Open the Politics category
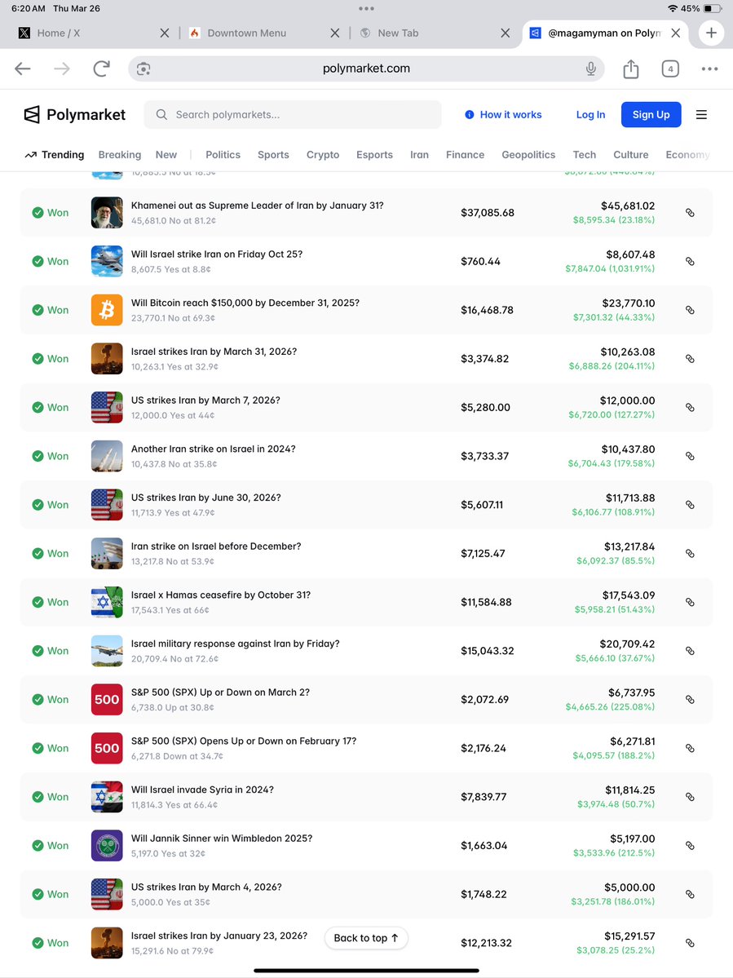This screenshot has height=978, width=733. coord(223,155)
